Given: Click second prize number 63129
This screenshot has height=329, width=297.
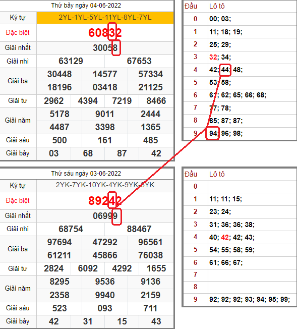Looking at the screenshot, I should (71, 61).
